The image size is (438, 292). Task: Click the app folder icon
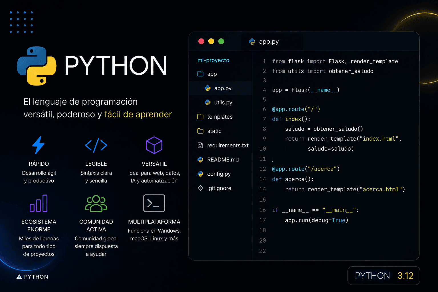201,74
